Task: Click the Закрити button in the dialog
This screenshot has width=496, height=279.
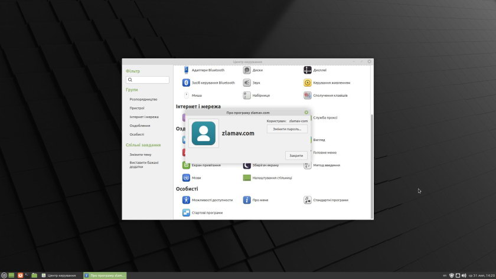Action: (296, 156)
